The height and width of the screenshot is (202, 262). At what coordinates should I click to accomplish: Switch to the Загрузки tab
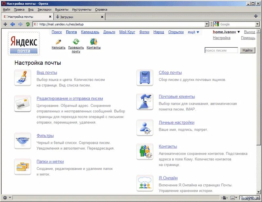(x=79, y=17)
